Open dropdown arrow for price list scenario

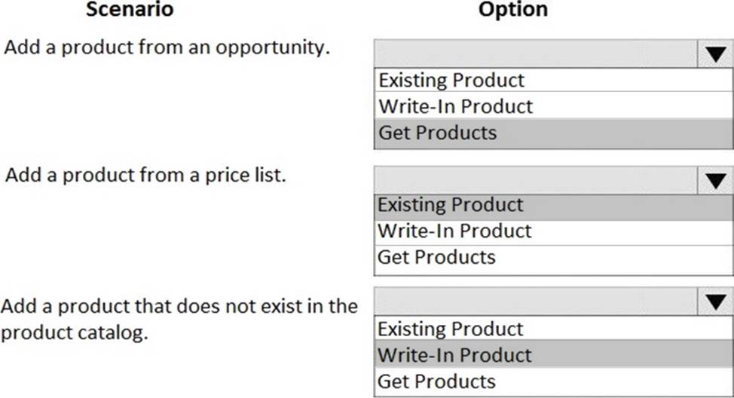(715, 180)
